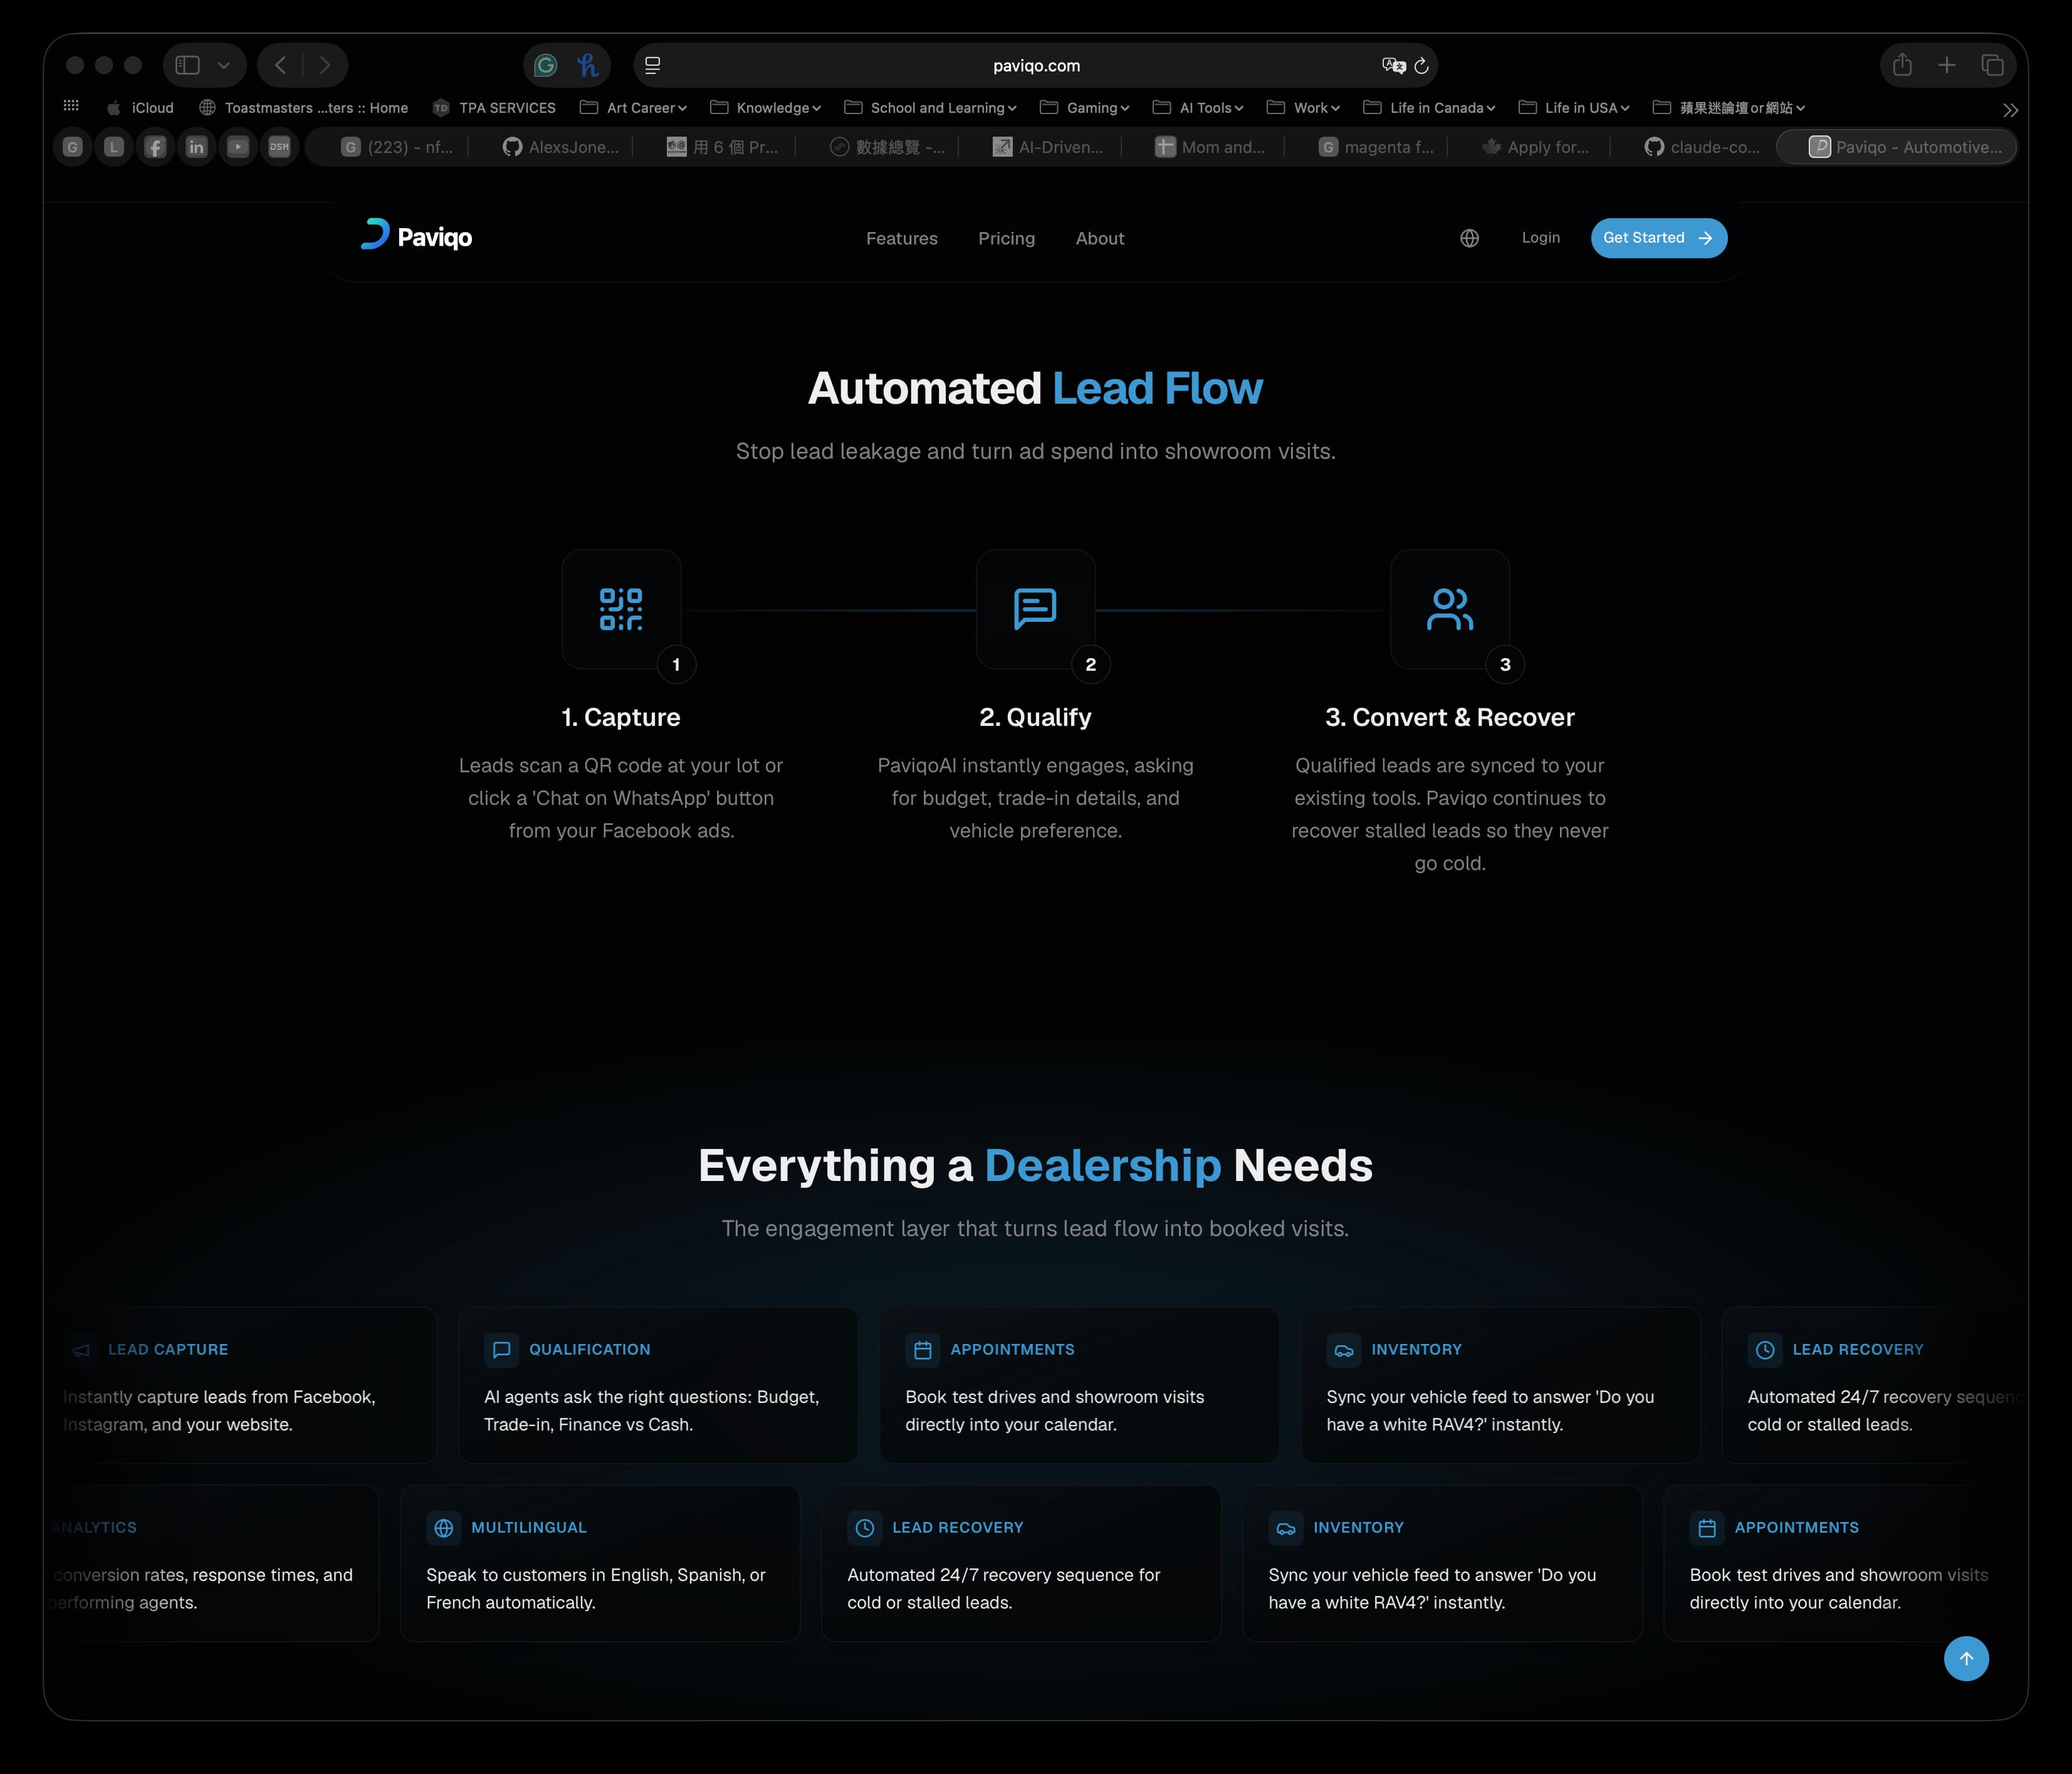2072x1774 pixels.
Task: Open the TPA SERVICES bookmark
Action: click(494, 107)
